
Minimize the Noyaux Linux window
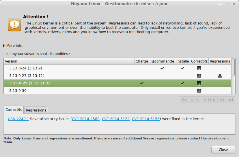(221, 4)
